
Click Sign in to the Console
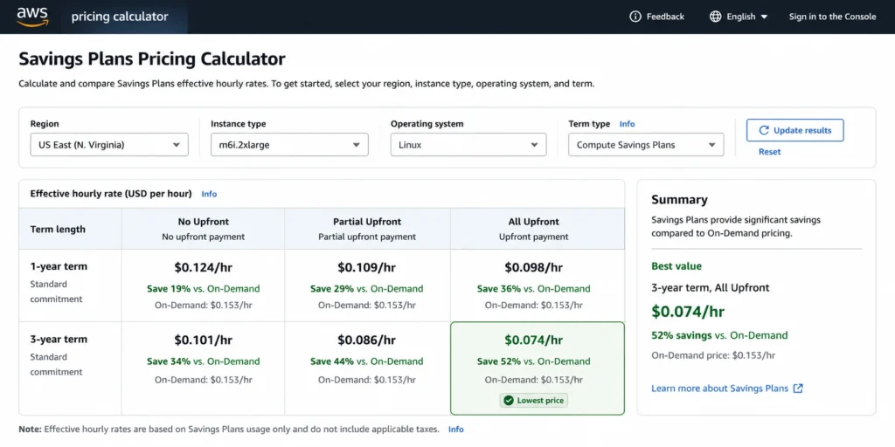coord(832,17)
